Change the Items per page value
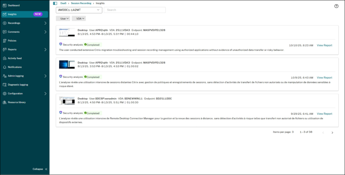Viewport: 345px width, 175px height. click(x=293, y=132)
